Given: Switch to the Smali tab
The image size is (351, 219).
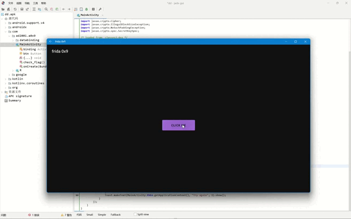Looking at the screenshot, I should [89, 215].
